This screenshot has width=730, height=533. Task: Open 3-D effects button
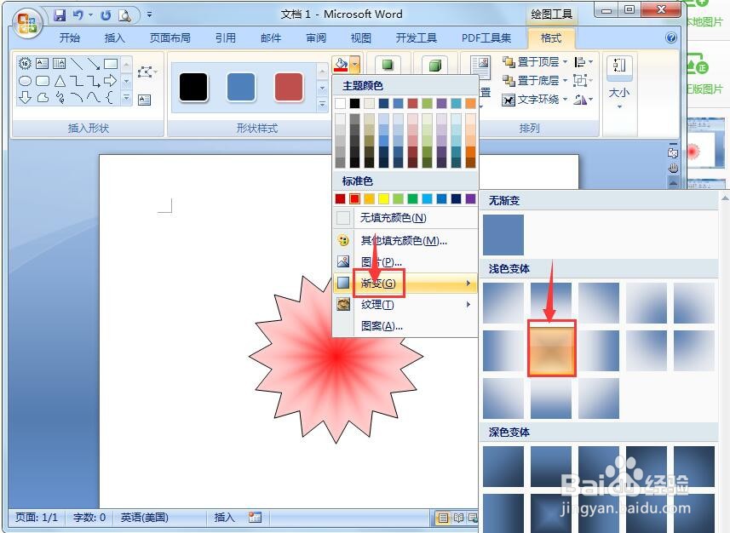click(434, 65)
